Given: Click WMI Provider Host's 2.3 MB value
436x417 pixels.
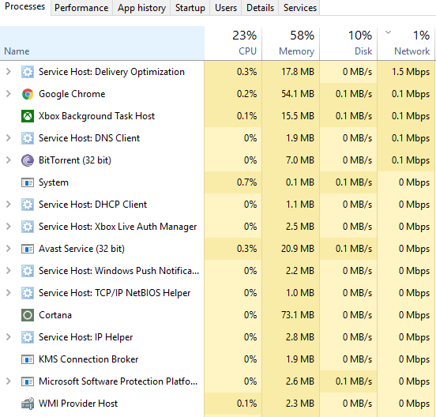Looking at the screenshot, I should tap(300, 404).
